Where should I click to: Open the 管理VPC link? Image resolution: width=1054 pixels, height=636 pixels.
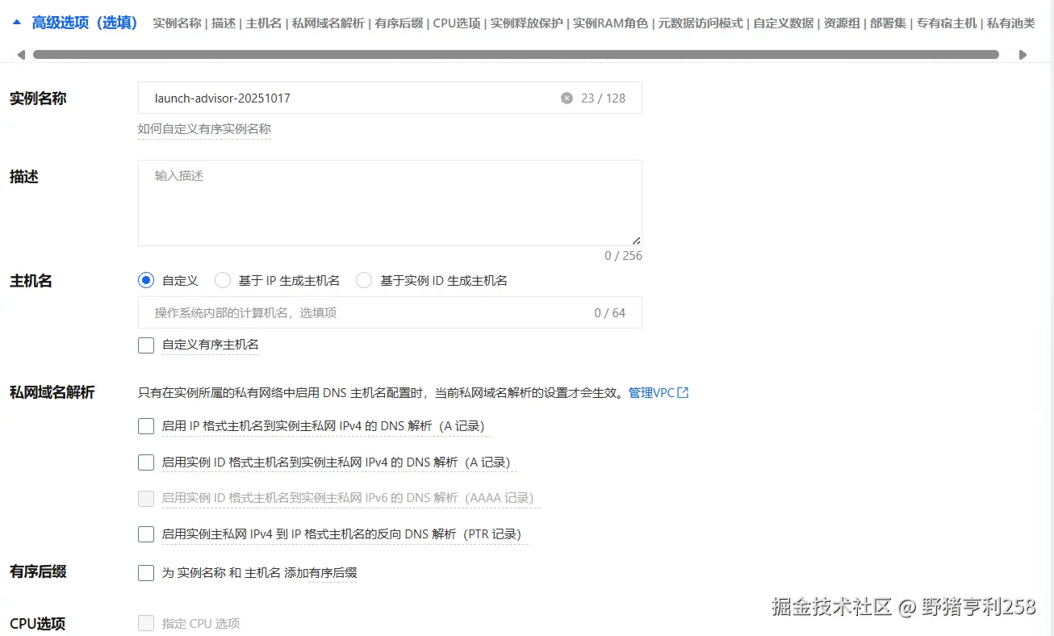[651, 393]
